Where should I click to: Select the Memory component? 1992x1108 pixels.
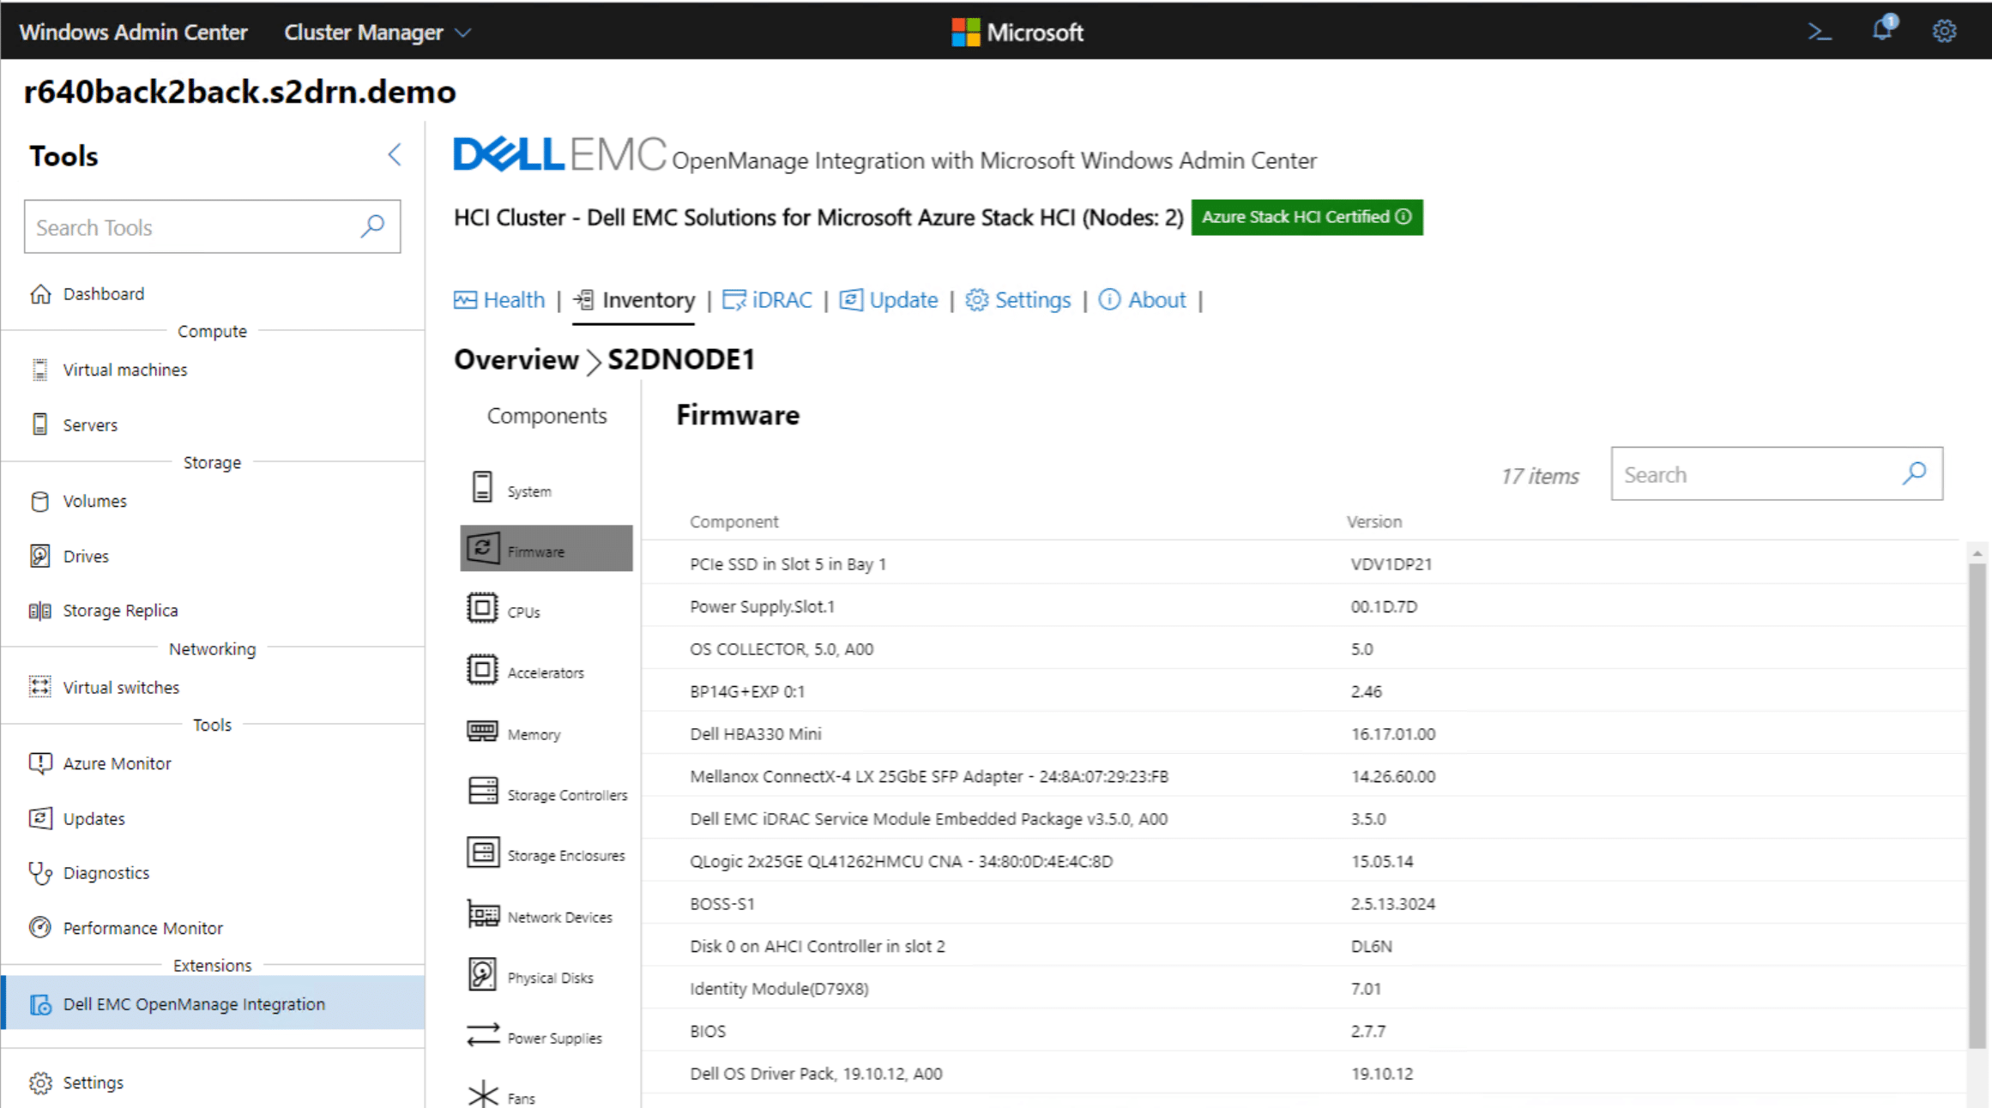click(546, 732)
